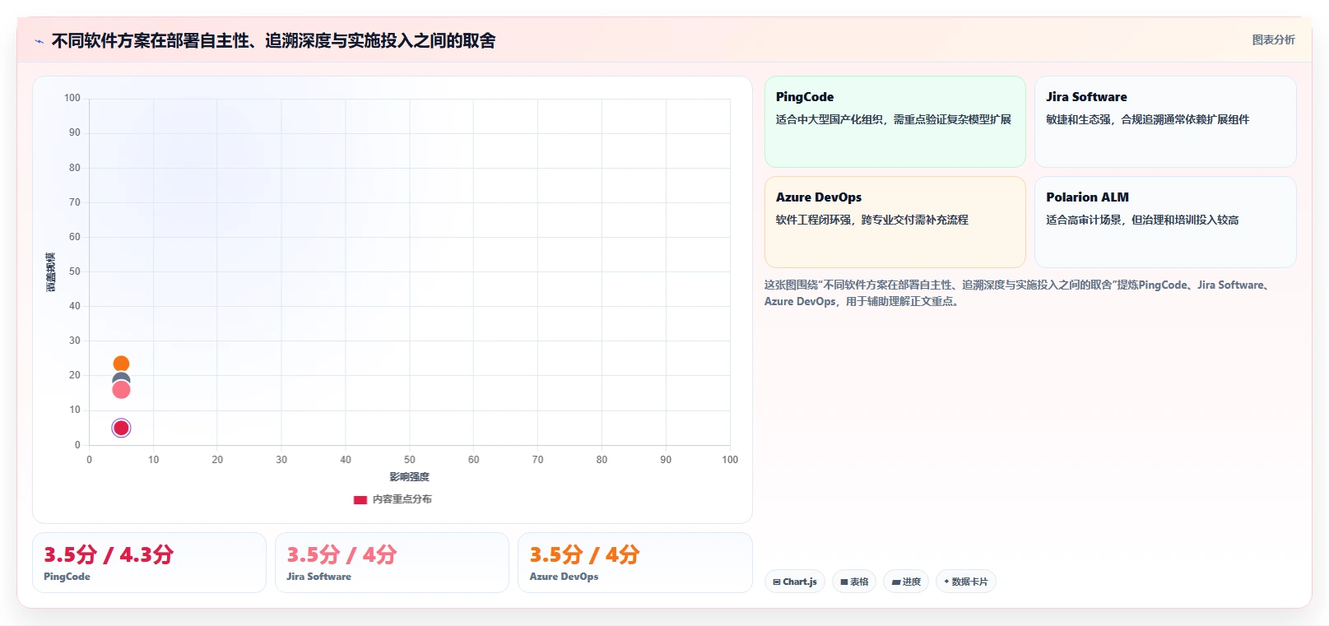The width and height of the screenshot is (1329, 626).
Task: Select the PingCode 3.5分 / 4.3分 score card
Action: pyautogui.click(x=149, y=563)
